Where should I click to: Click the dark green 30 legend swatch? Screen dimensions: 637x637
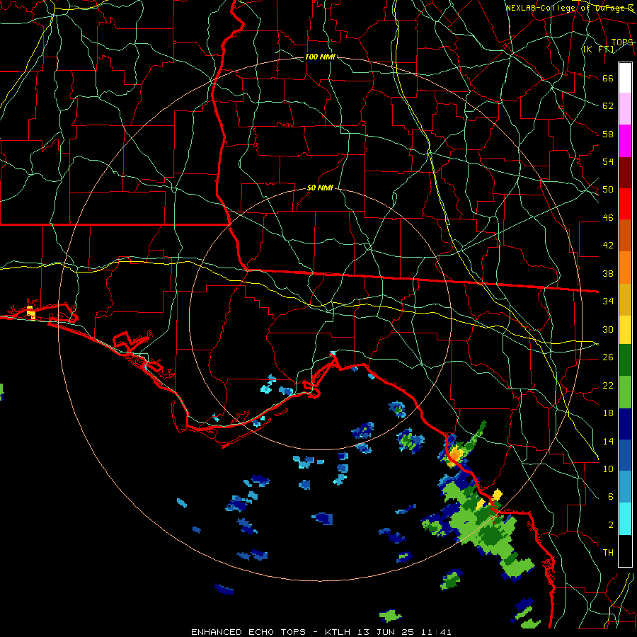625,360
